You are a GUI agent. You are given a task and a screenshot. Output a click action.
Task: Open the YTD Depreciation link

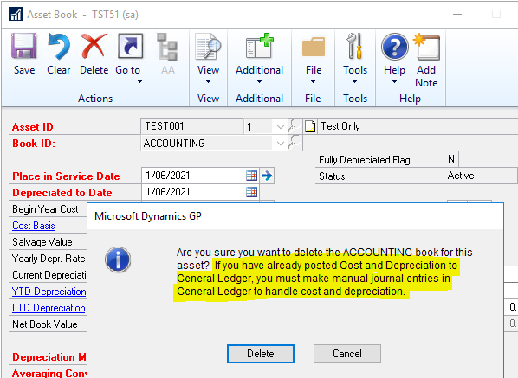49,292
